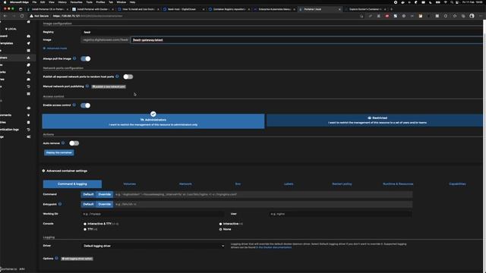Viewport: 486px width, 273px height.
Task: Select TTY console radio option
Action: pyautogui.click(x=85, y=229)
